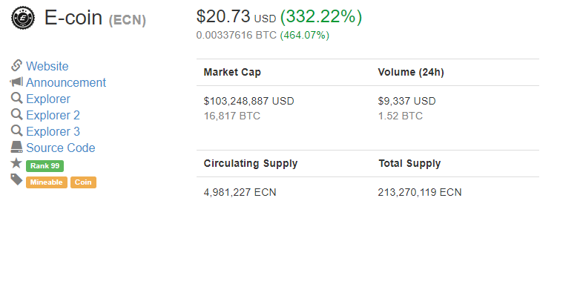Click the orange Coin tag
This screenshot has height=307, width=583.
tap(83, 182)
